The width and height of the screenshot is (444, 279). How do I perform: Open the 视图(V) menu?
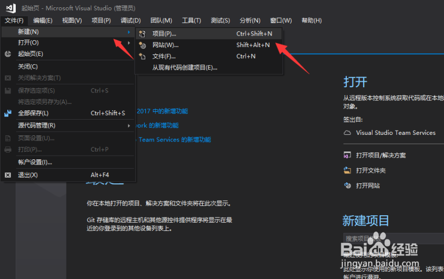pyautogui.click(x=72, y=20)
